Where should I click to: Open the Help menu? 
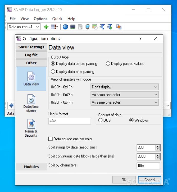click(x=71, y=19)
